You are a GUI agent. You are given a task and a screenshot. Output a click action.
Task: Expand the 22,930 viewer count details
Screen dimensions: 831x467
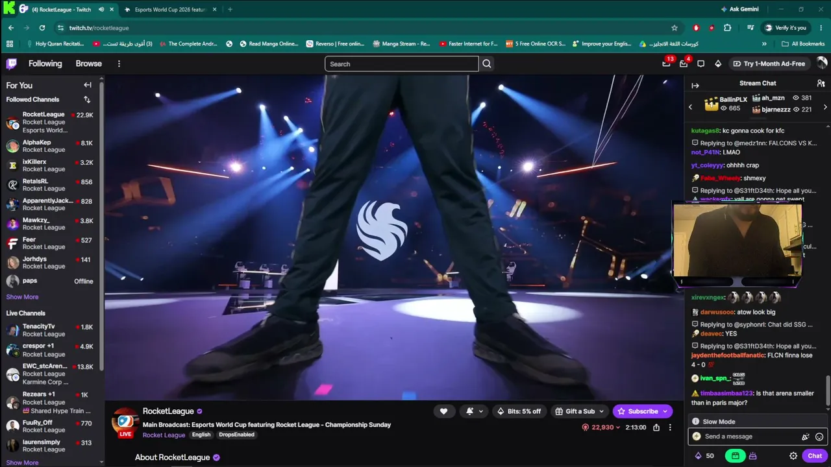(601, 427)
